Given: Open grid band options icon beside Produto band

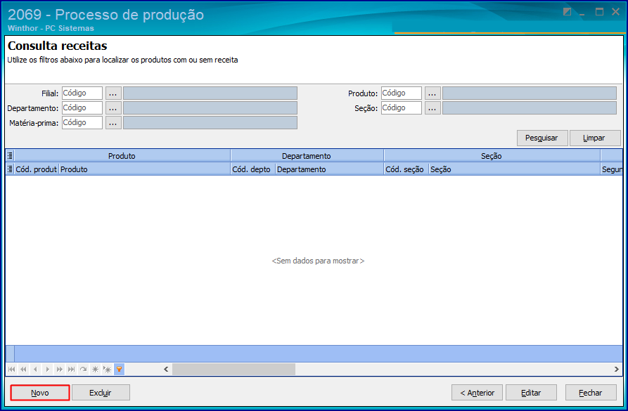Looking at the screenshot, I should [11, 156].
